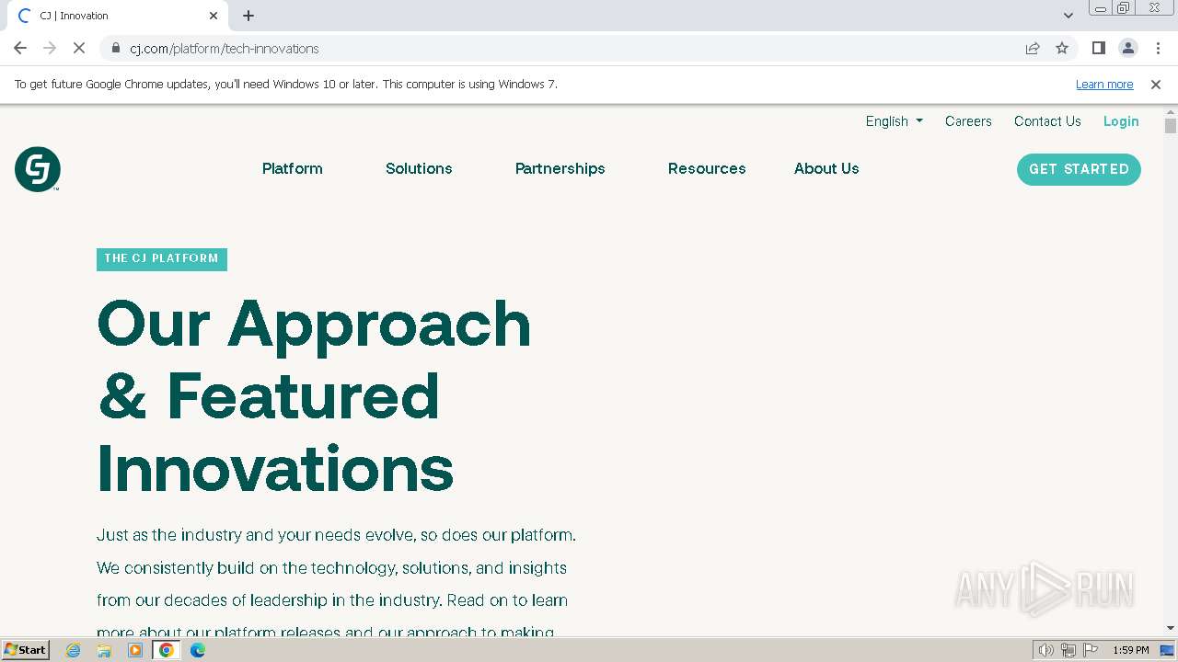Launch Windows Media Player from taskbar

[x=135, y=650]
